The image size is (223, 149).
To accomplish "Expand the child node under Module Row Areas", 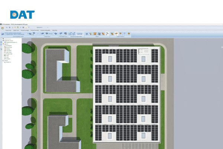I will tap(4, 42).
